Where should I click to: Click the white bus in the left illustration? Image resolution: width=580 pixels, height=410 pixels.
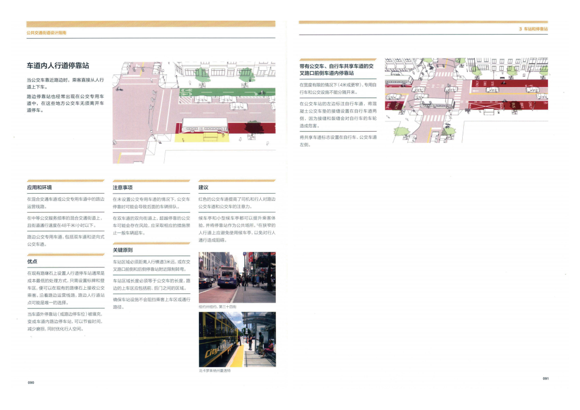coord(205,126)
